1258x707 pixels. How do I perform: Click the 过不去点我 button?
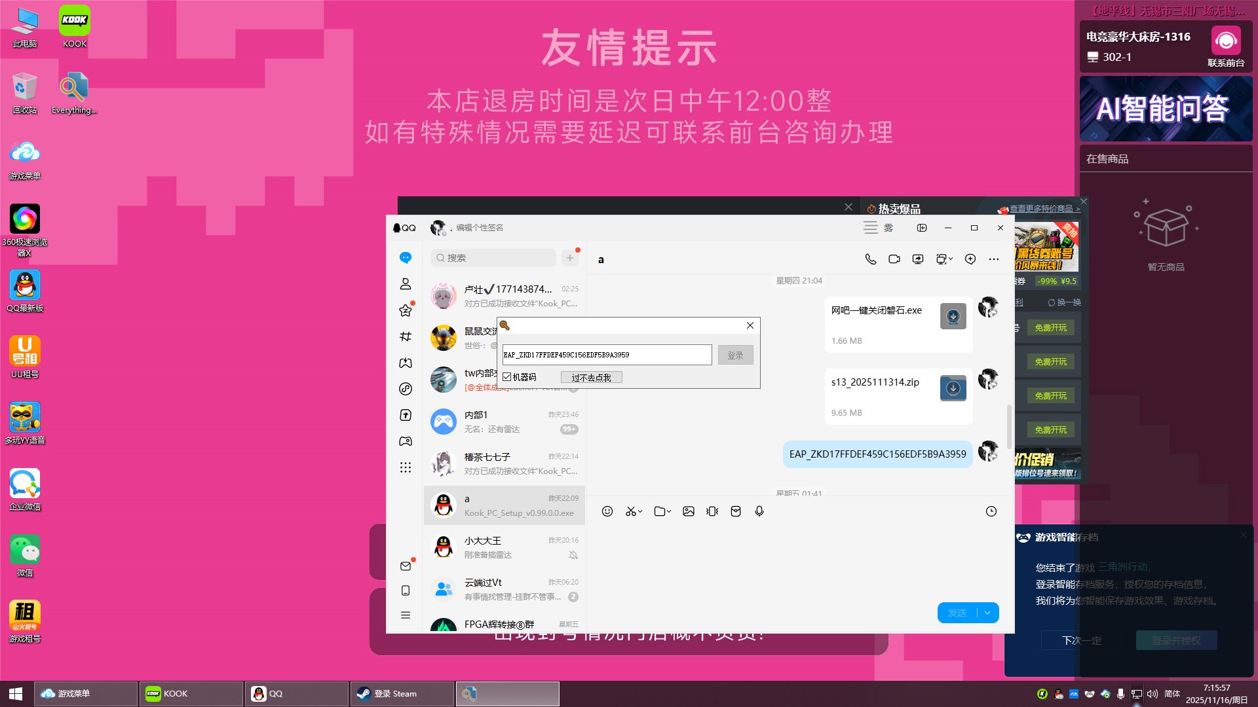[591, 378]
